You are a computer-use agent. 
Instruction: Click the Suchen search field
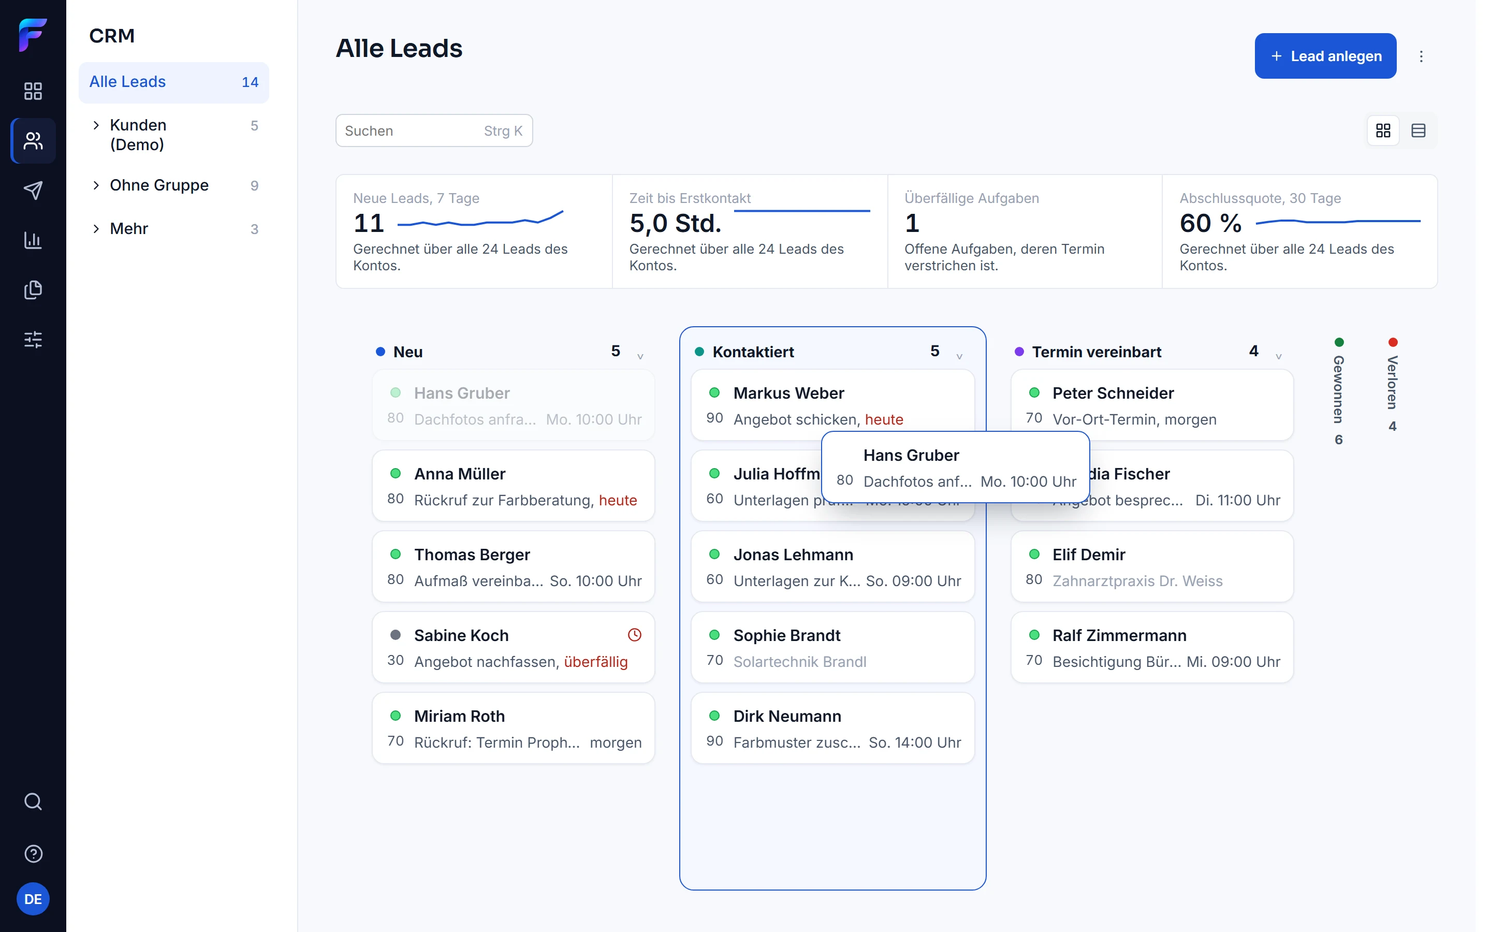pyautogui.click(x=434, y=130)
